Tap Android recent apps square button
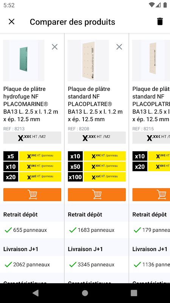170x303 pixels. point(134,293)
